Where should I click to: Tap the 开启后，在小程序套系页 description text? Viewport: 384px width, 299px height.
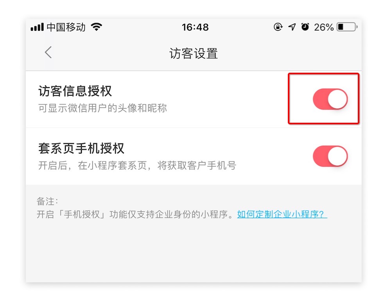tap(137, 165)
